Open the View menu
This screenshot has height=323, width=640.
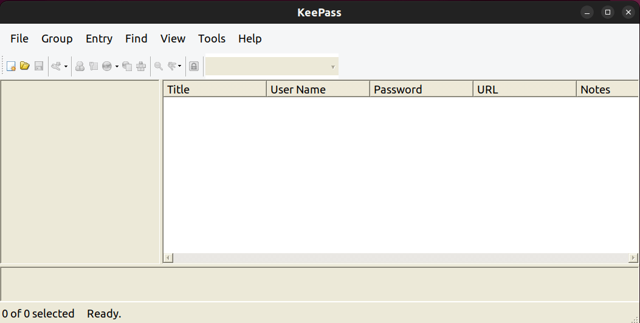[x=173, y=38]
